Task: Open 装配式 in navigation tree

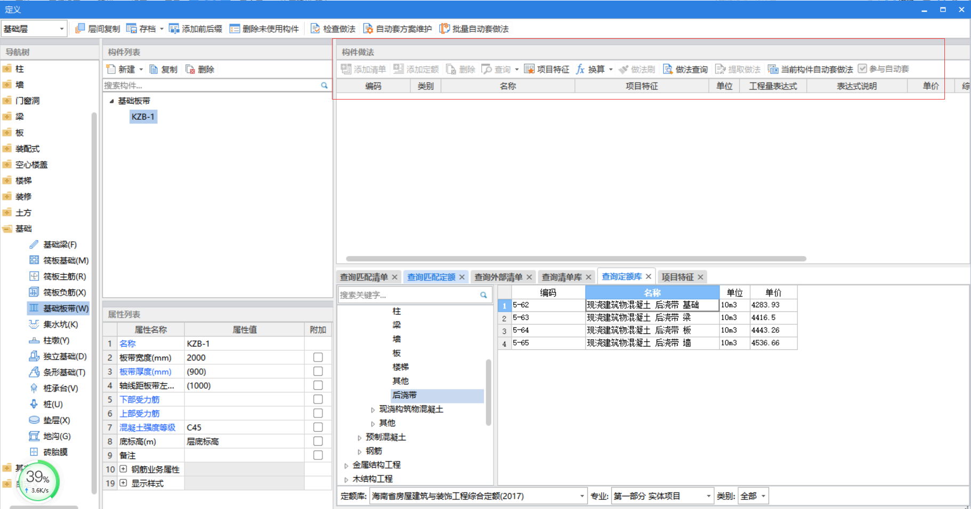Action: 28,149
